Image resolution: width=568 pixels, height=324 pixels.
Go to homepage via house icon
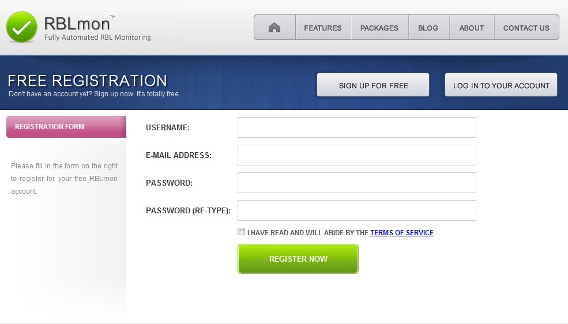click(274, 28)
